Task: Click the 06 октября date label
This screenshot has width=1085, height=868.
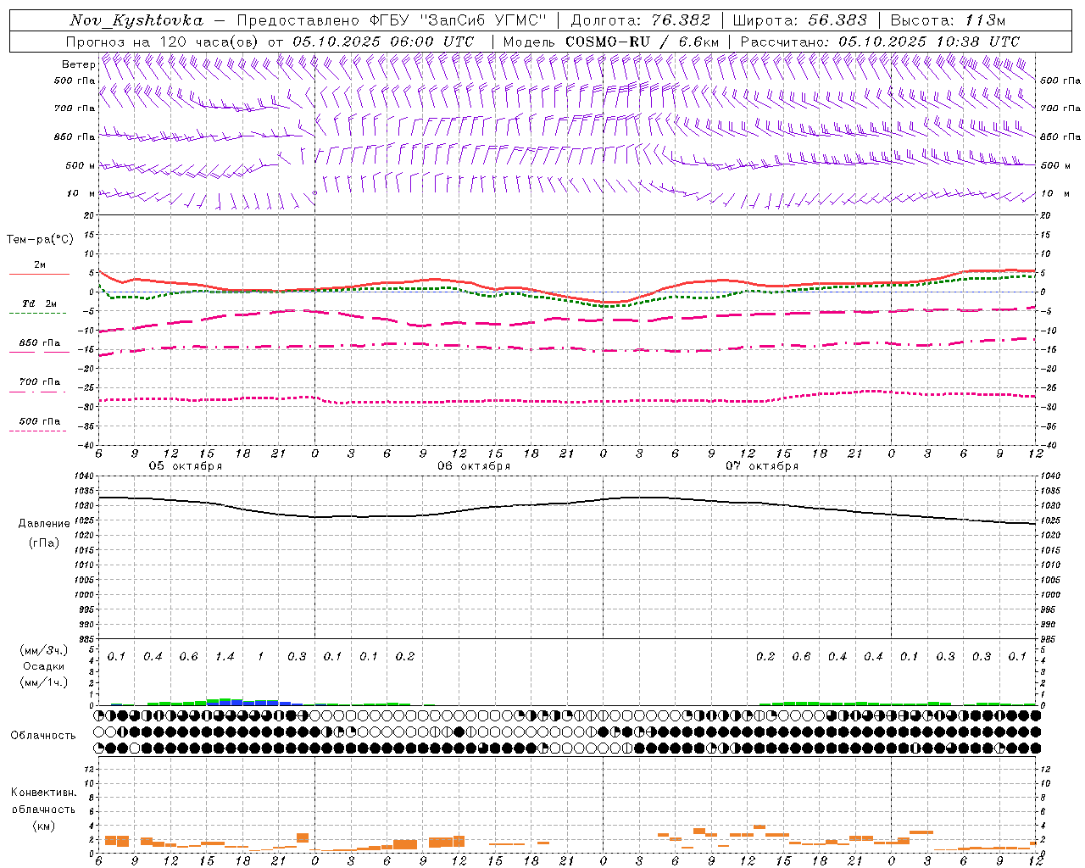Action: (474, 466)
